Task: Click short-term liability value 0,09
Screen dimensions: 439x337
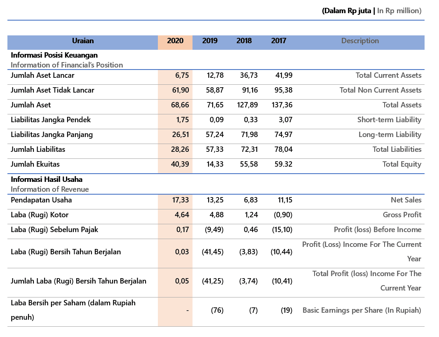Action: 217,120
